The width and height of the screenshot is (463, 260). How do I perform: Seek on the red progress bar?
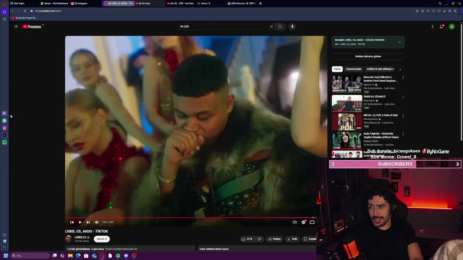[x=191, y=217]
